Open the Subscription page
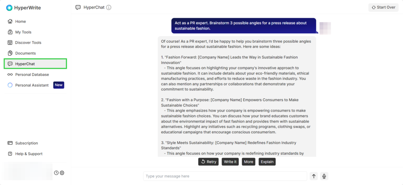 pyautogui.click(x=26, y=143)
